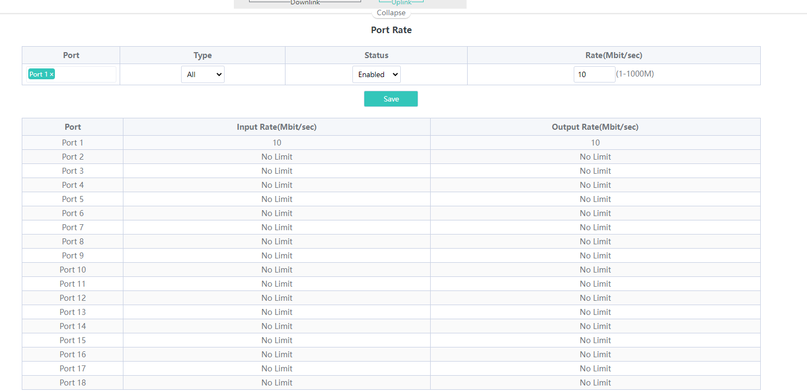
Task: Click Port 1 Output Rate value 10
Action: coord(595,143)
